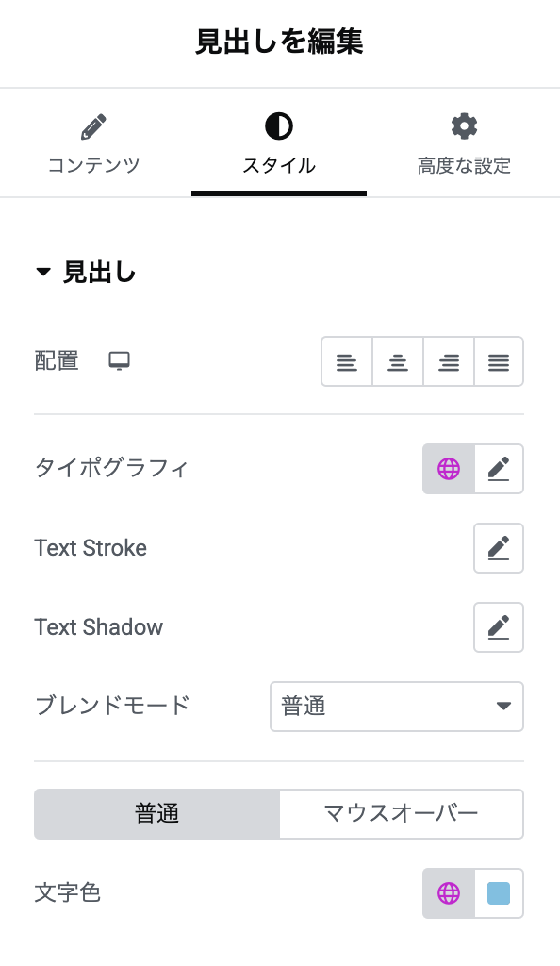This screenshot has height=966, width=560.
Task: Select center text alignment icon
Action: point(398,361)
